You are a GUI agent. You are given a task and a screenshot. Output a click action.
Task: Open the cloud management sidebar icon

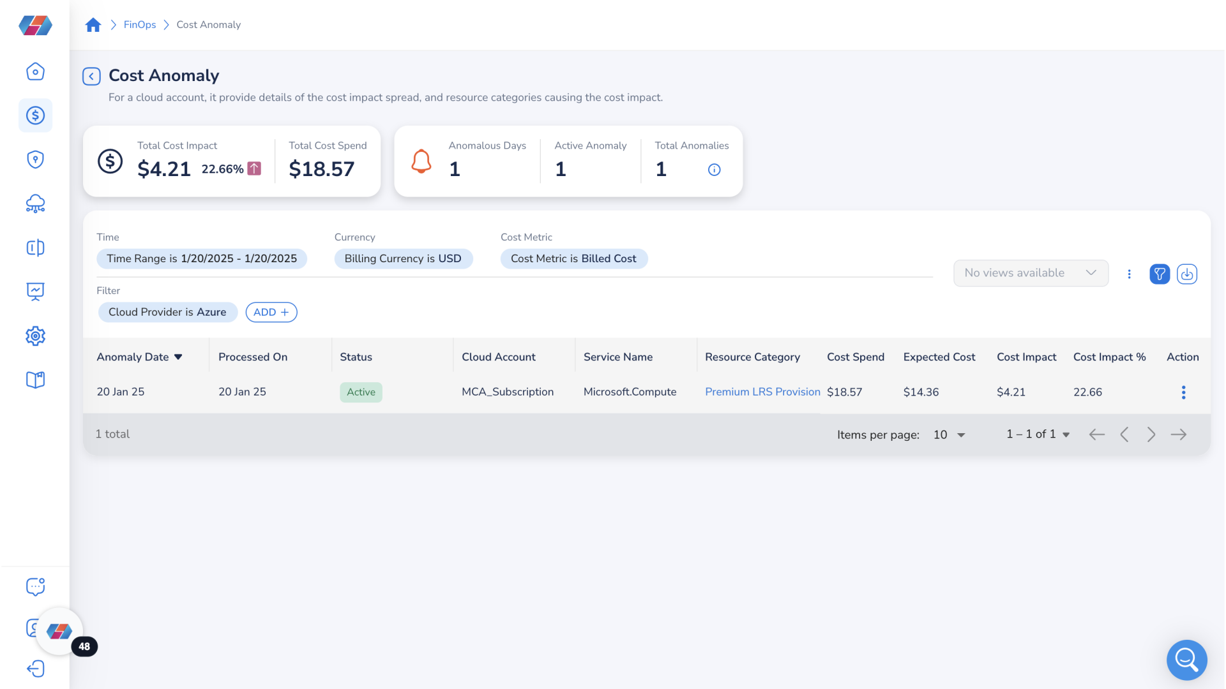point(35,204)
